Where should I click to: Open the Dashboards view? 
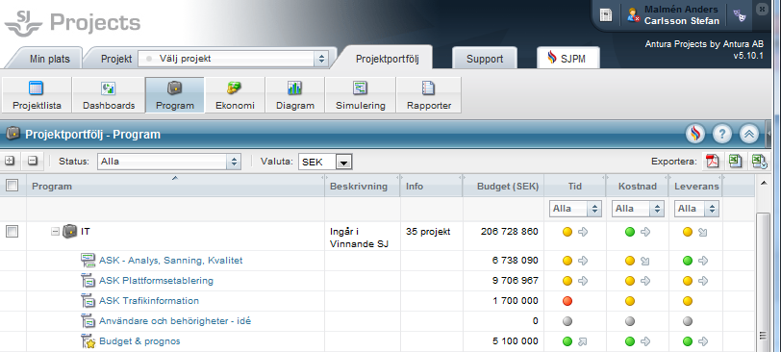pos(109,95)
